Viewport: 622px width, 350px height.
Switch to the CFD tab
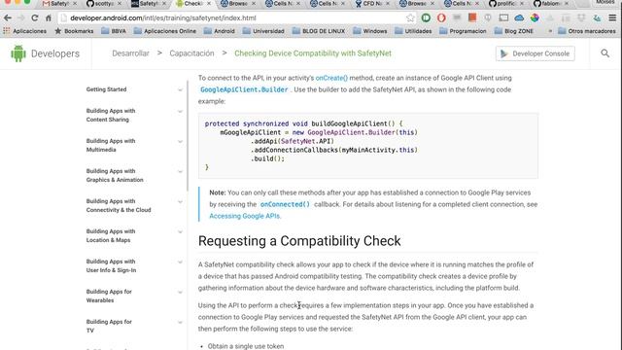370,4
